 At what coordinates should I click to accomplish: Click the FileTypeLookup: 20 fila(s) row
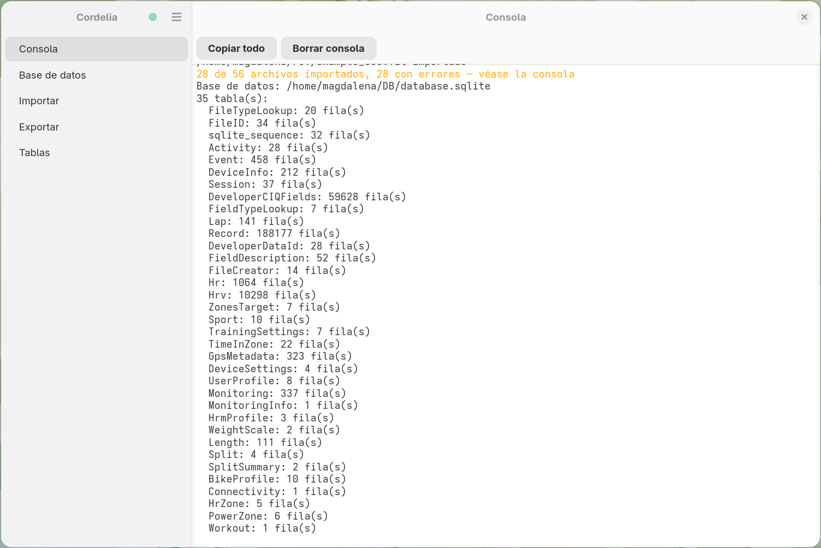tap(286, 111)
